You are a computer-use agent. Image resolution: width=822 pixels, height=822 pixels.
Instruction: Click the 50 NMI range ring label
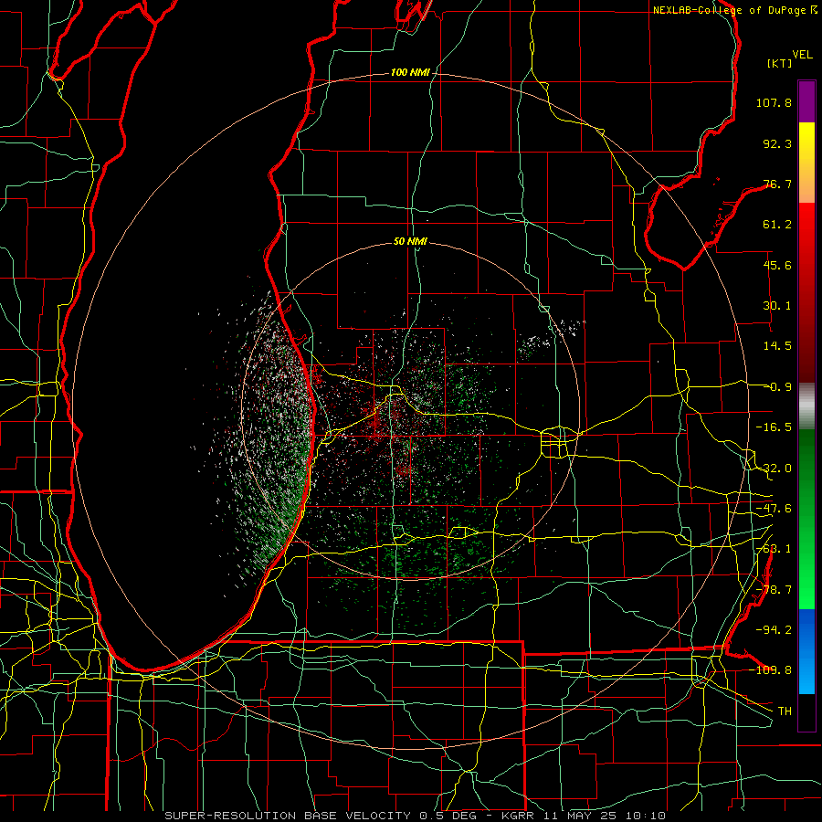(x=410, y=242)
